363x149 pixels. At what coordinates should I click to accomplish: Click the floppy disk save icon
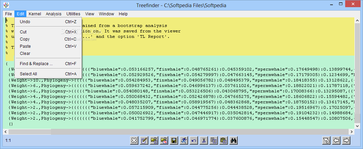point(174,140)
